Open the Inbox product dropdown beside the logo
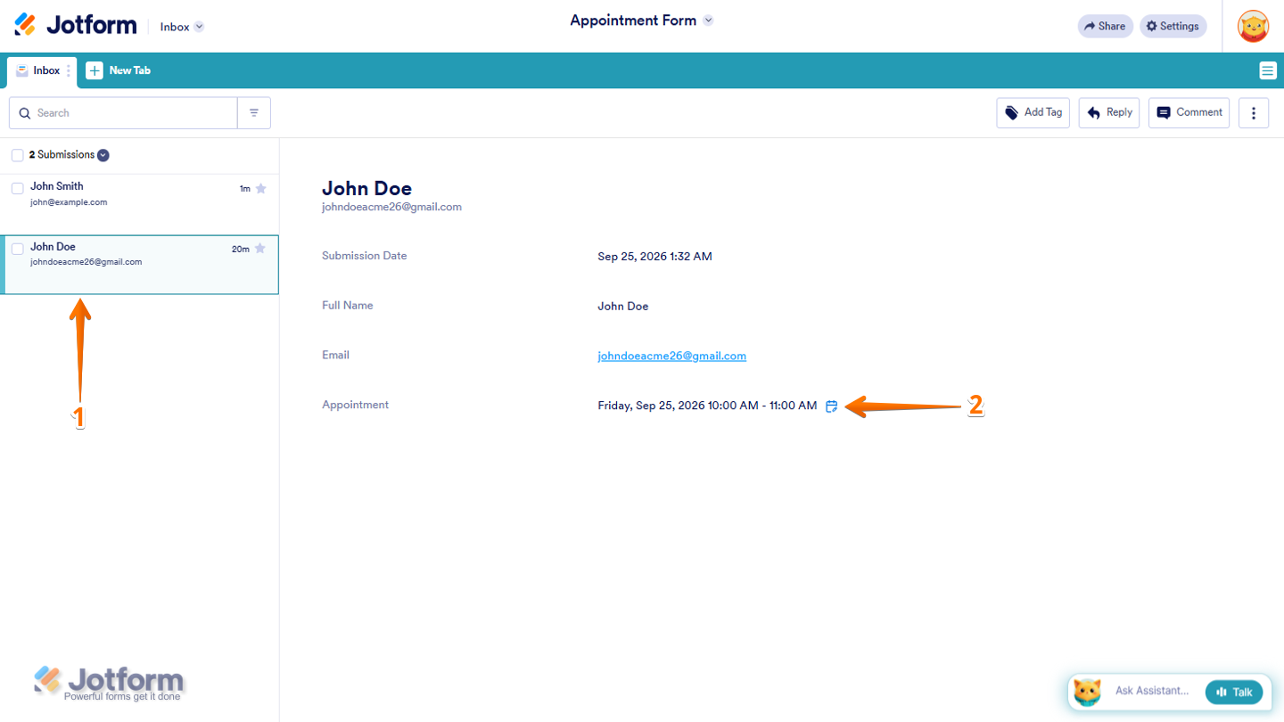The image size is (1284, 722). click(182, 27)
